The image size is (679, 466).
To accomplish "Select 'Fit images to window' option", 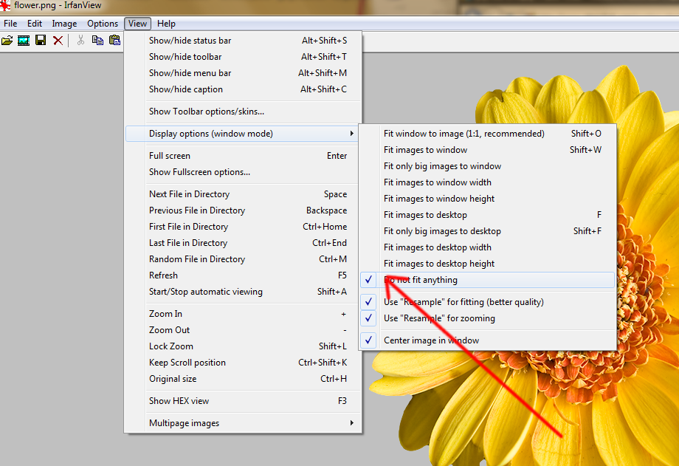I will [487, 150].
